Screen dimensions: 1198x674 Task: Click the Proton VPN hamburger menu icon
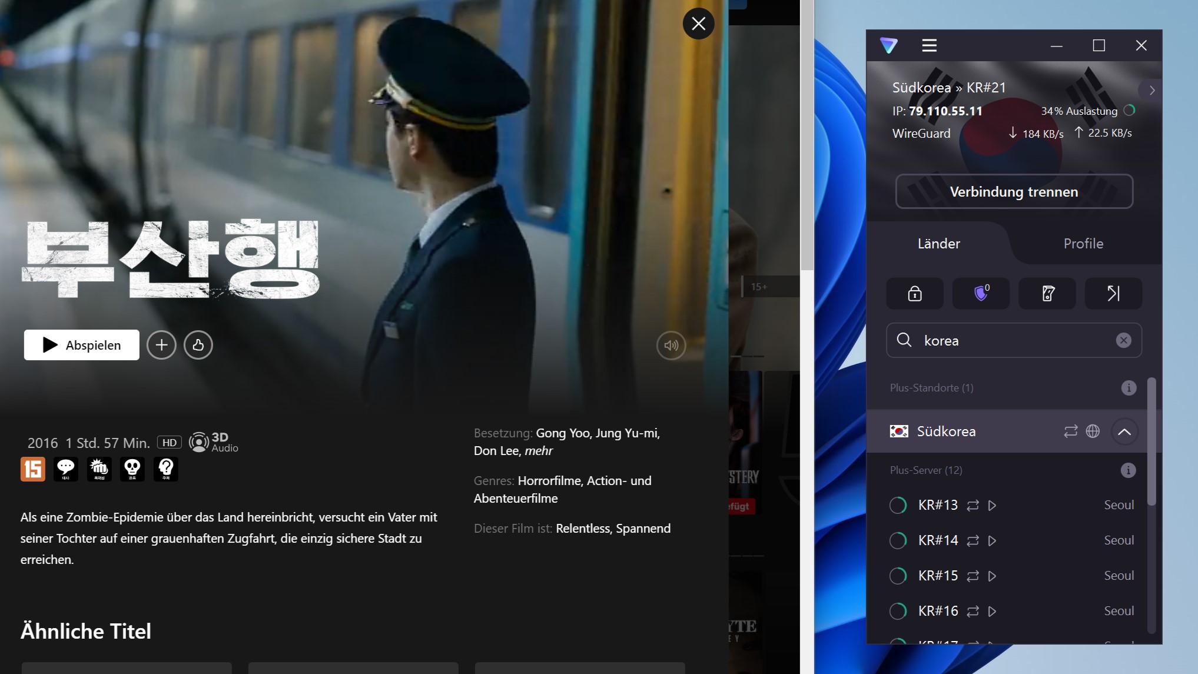click(x=928, y=46)
